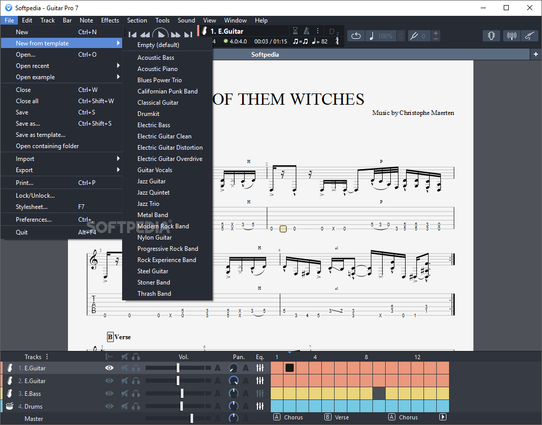
Task: Expand the Export submenu
Action: 61,170
